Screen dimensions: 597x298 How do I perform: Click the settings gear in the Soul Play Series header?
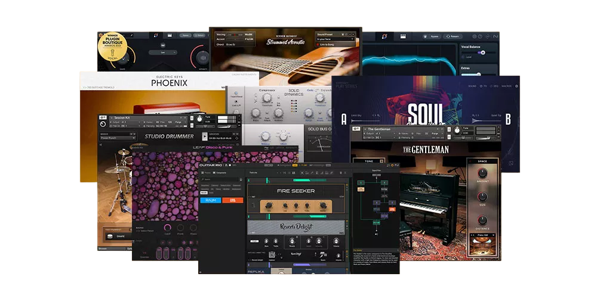516,86
